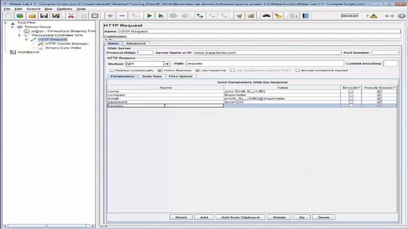
Task: Toggle Include Equals checkbox for name row
Action: point(379,92)
